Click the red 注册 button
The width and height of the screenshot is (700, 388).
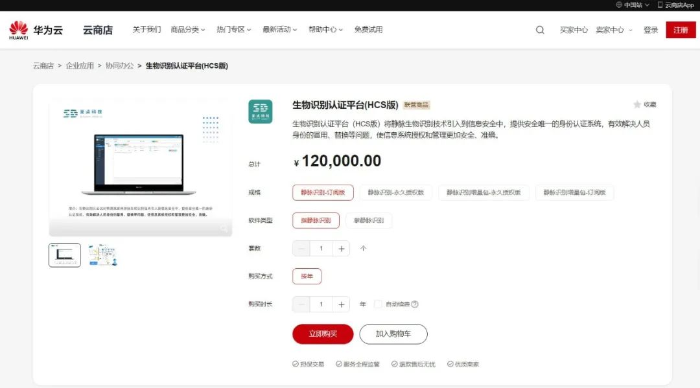tap(681, 30)
